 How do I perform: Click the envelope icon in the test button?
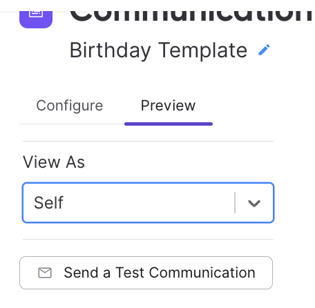45,273
